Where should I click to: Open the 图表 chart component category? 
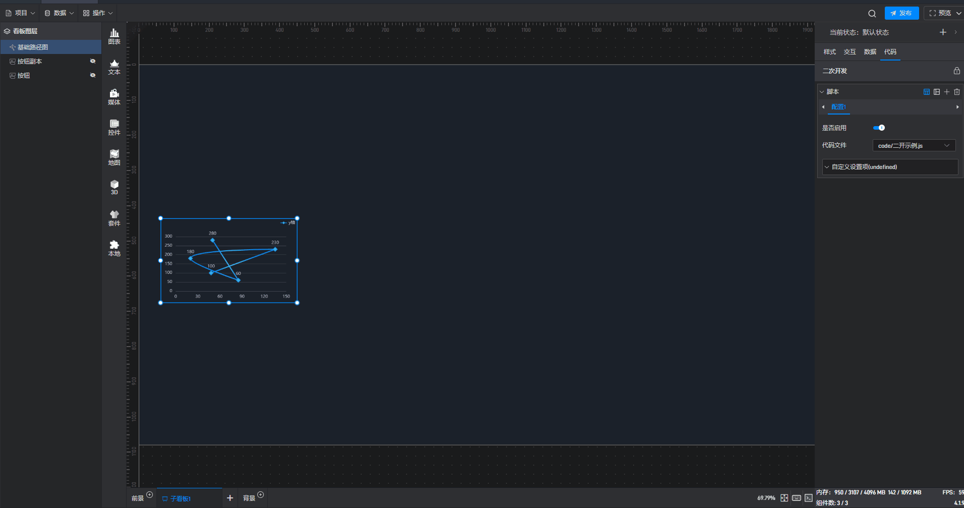point(115,37)
